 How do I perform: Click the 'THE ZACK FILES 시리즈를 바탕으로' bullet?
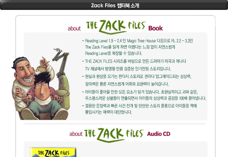[134, 61]
